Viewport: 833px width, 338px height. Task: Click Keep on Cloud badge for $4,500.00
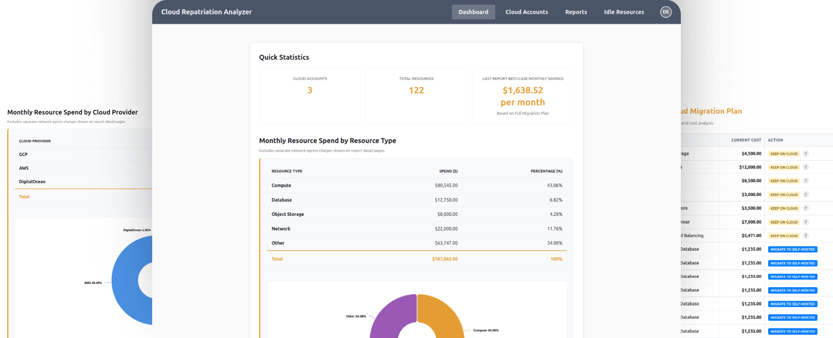tap(784, 154)
